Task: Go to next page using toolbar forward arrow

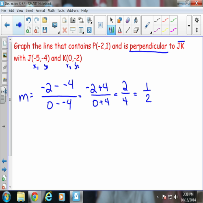Action: [x=19, y=25]
